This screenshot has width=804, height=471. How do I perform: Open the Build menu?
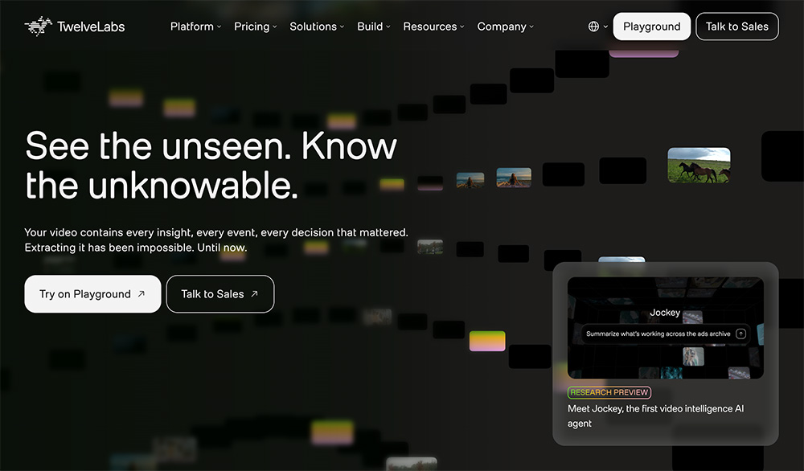[x=374, y=27]
